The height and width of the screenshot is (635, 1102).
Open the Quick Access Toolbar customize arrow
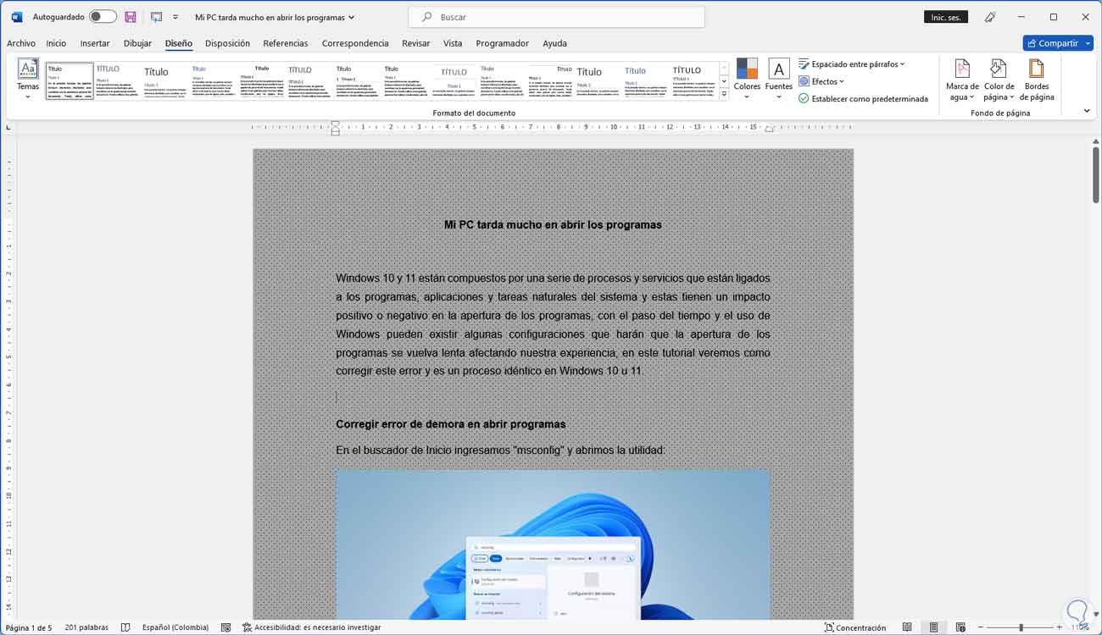tap(175, 17)
